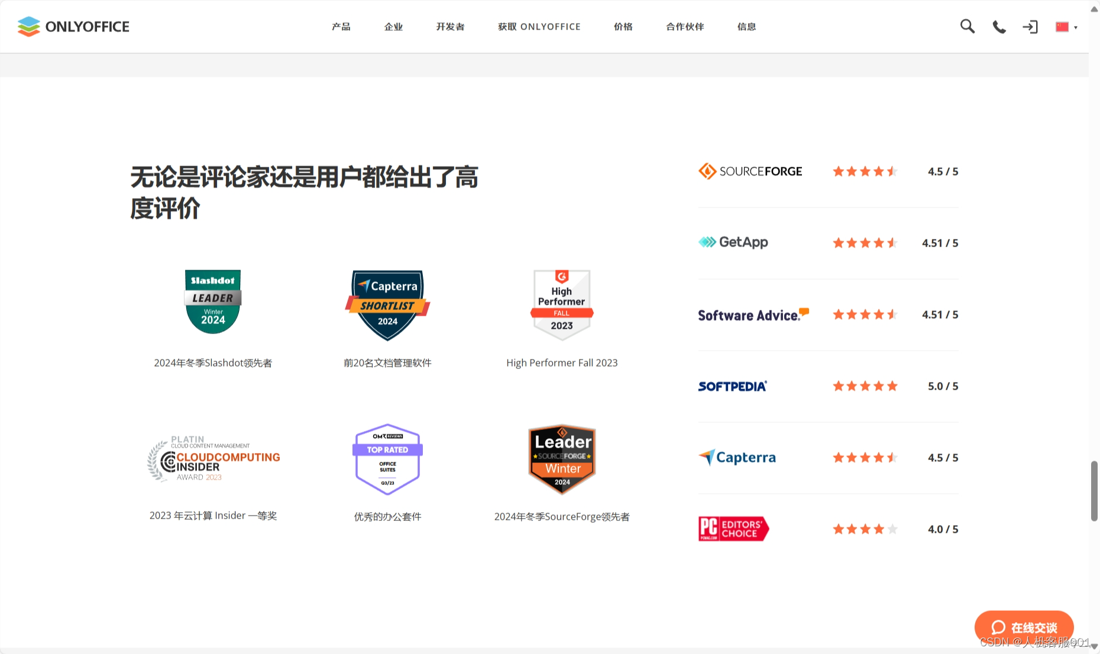Click the Capterra Shortlist 2024 badge

387,305
